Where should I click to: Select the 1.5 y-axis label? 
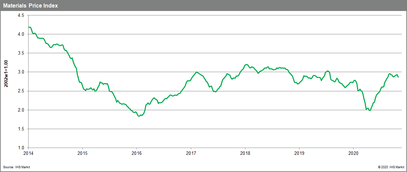pyautogui.click(x=21, y=129)
